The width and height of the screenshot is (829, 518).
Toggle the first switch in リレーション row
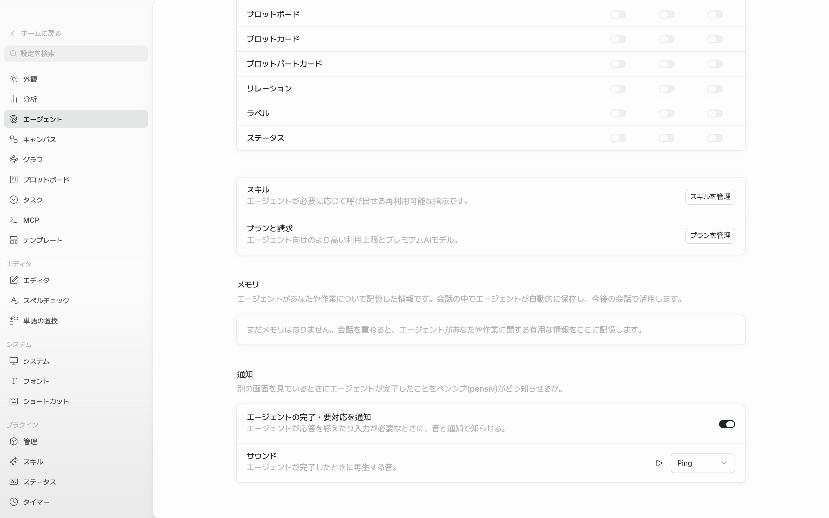click(x=618, y=89)
